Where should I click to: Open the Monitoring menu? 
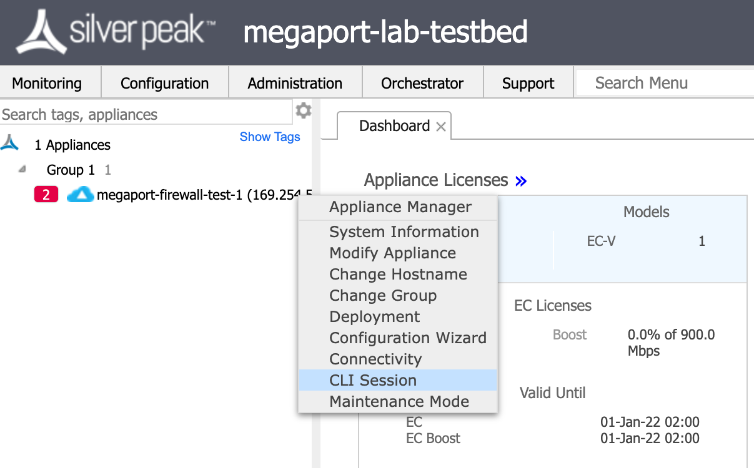46,82
